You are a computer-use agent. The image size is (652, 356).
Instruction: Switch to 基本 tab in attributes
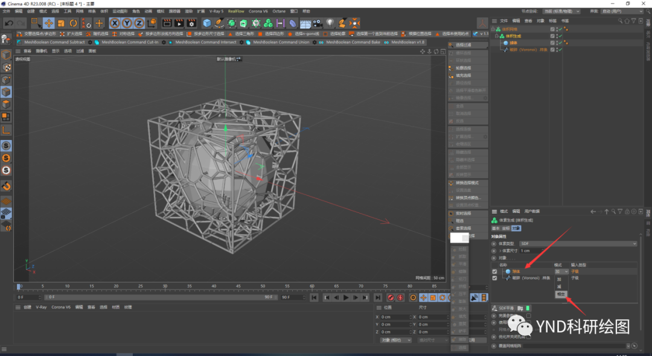[x=496, y=228]
